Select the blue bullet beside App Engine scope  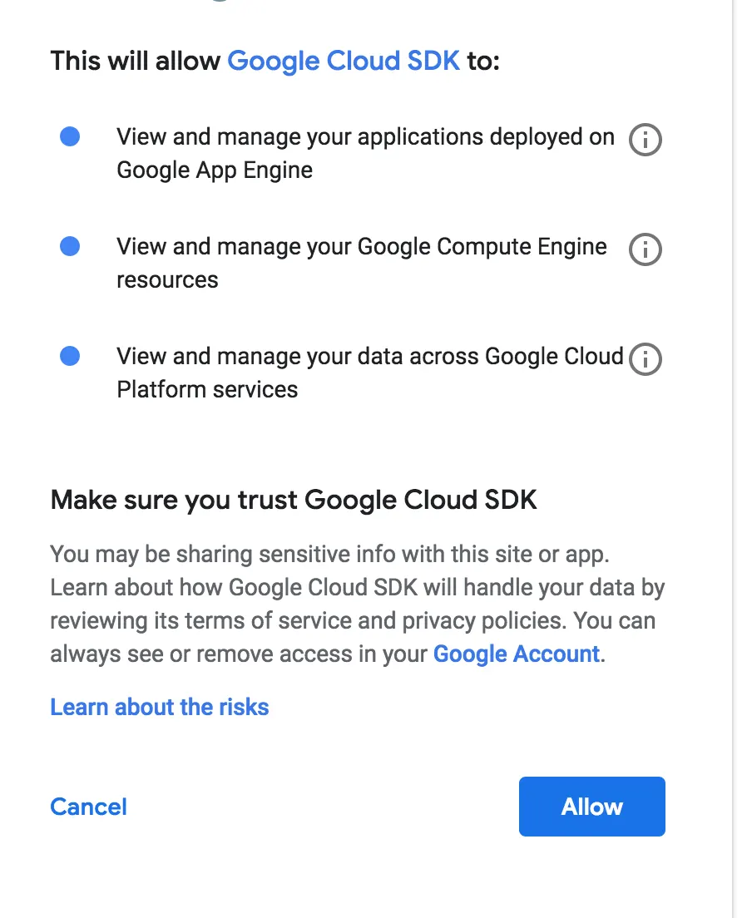(x=70, y=136)
